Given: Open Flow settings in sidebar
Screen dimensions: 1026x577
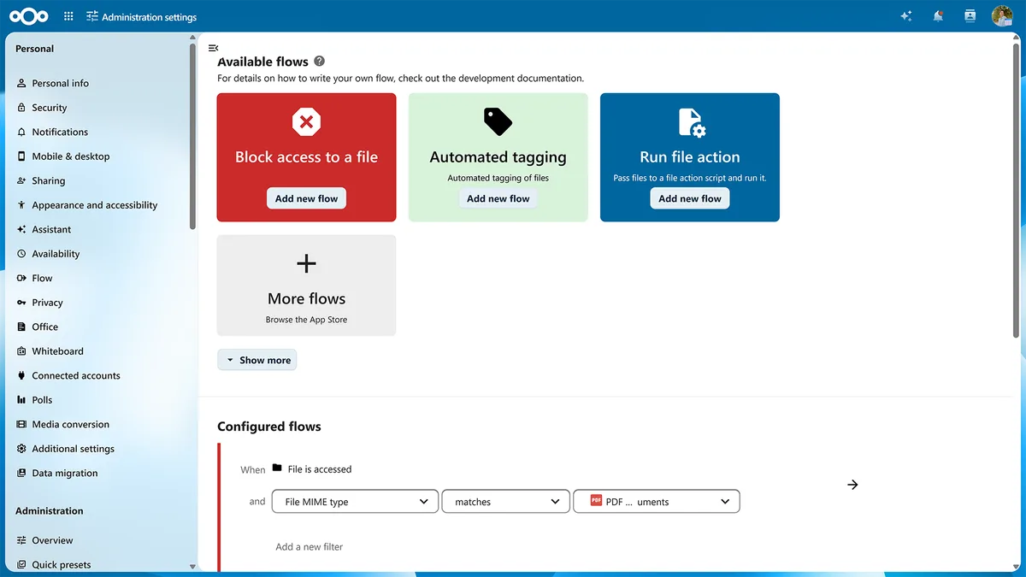Looking at the screenshot, I should (x=100, y=278).
